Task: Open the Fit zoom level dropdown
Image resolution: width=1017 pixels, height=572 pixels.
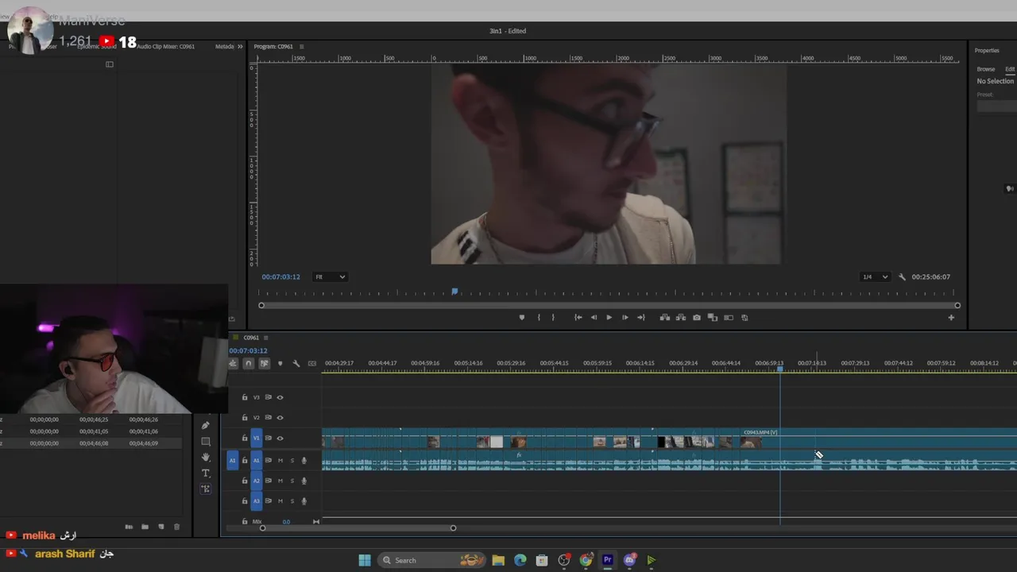Action: 330,277
